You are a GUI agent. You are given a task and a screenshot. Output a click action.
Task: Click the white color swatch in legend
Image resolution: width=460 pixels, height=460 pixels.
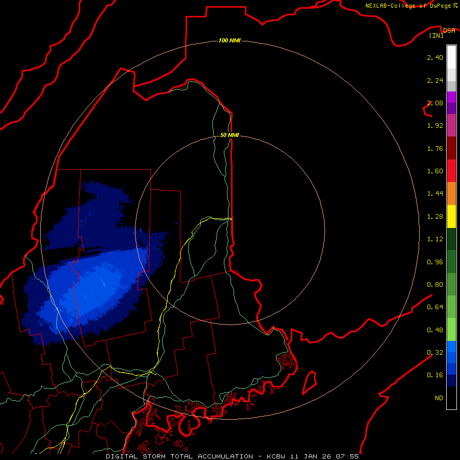pos(451,57)
